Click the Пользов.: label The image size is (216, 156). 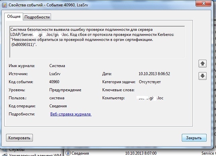click(x=18, y=98)
